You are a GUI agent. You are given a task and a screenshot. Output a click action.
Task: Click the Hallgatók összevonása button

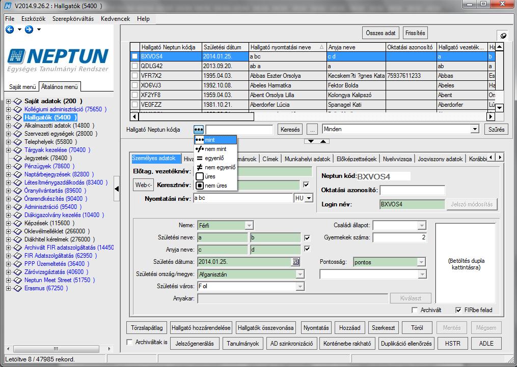tap(265, 328)
